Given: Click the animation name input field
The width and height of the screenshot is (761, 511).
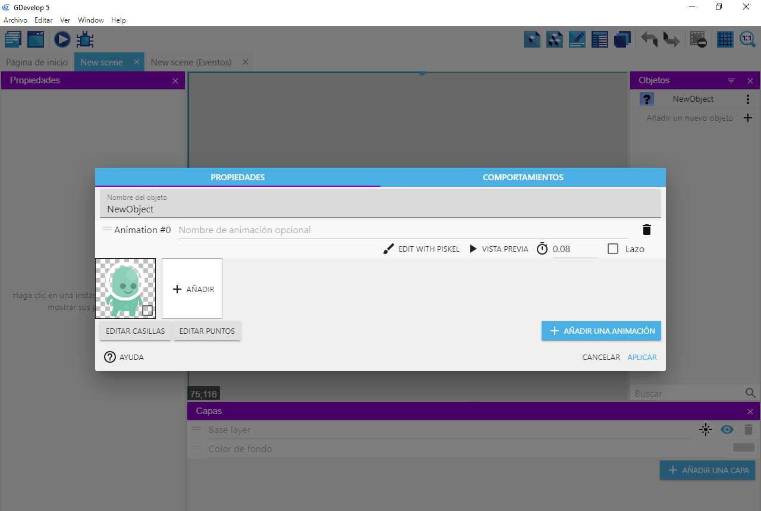Looking at the screenshot, I should pos(402,230).
